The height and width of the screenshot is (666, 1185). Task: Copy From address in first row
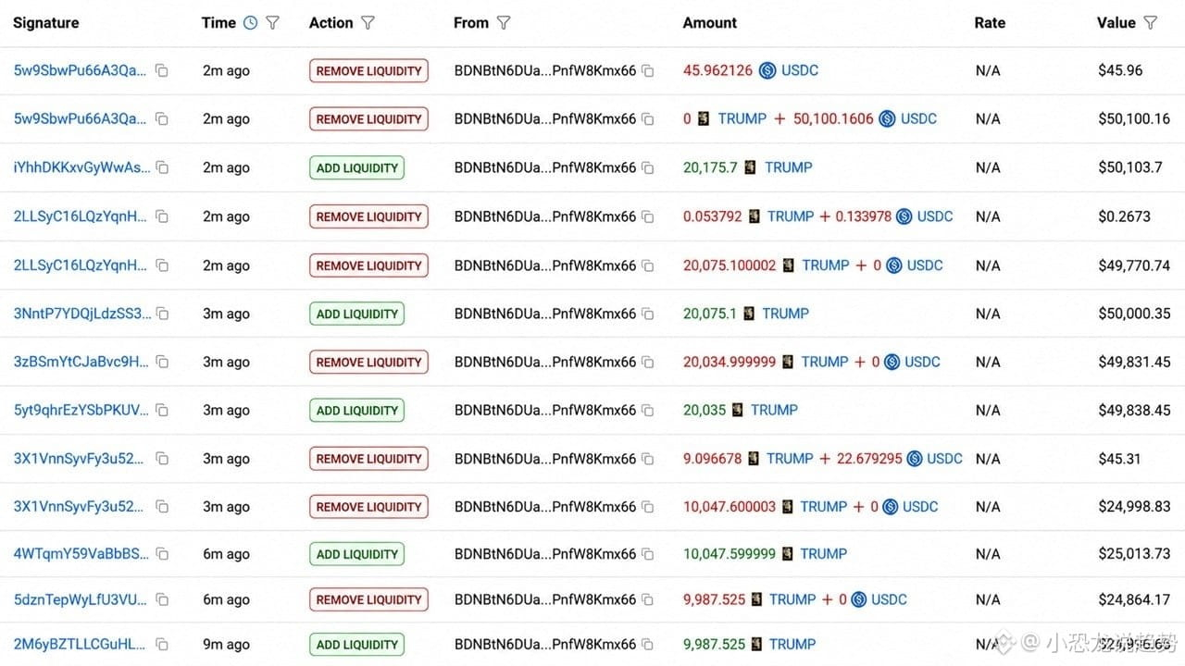tap(648, 70)
